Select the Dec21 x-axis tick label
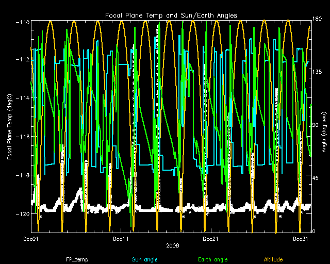 click(x=209, y=239)
